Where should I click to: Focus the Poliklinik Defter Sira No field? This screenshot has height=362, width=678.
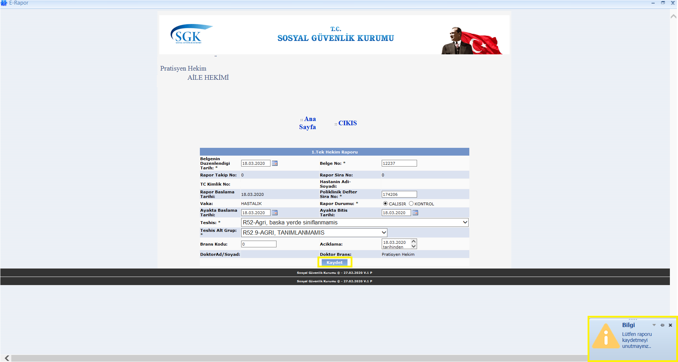point(399,194)
